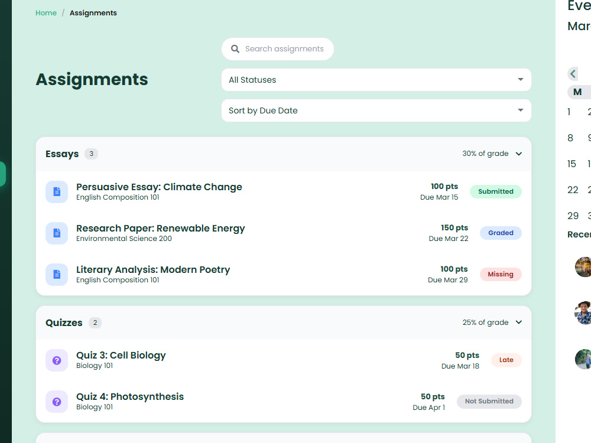Click the Not Submitted status badge
The height and width of the screenshot is (443, 591).
(489, 401)
